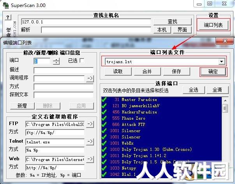
Task: Click arrow button beside 调用程序 field
Action: coord(90,78)
